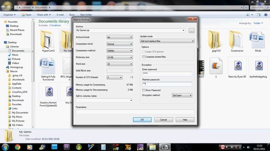Open the Archive format dropdown
This screenshot has width=270, height=151.
[119, 37]
